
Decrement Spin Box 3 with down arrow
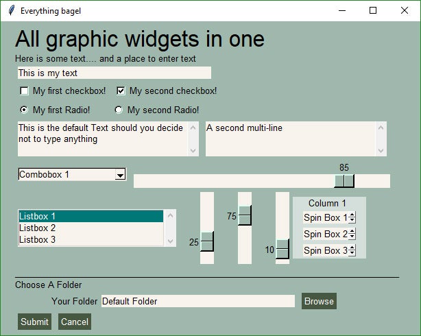[352, 253]
